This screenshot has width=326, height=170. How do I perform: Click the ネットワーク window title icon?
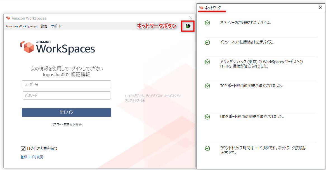[201, 8]
